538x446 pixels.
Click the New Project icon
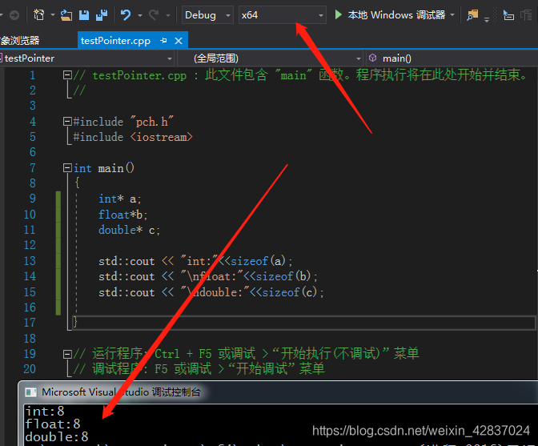(38, 15)
